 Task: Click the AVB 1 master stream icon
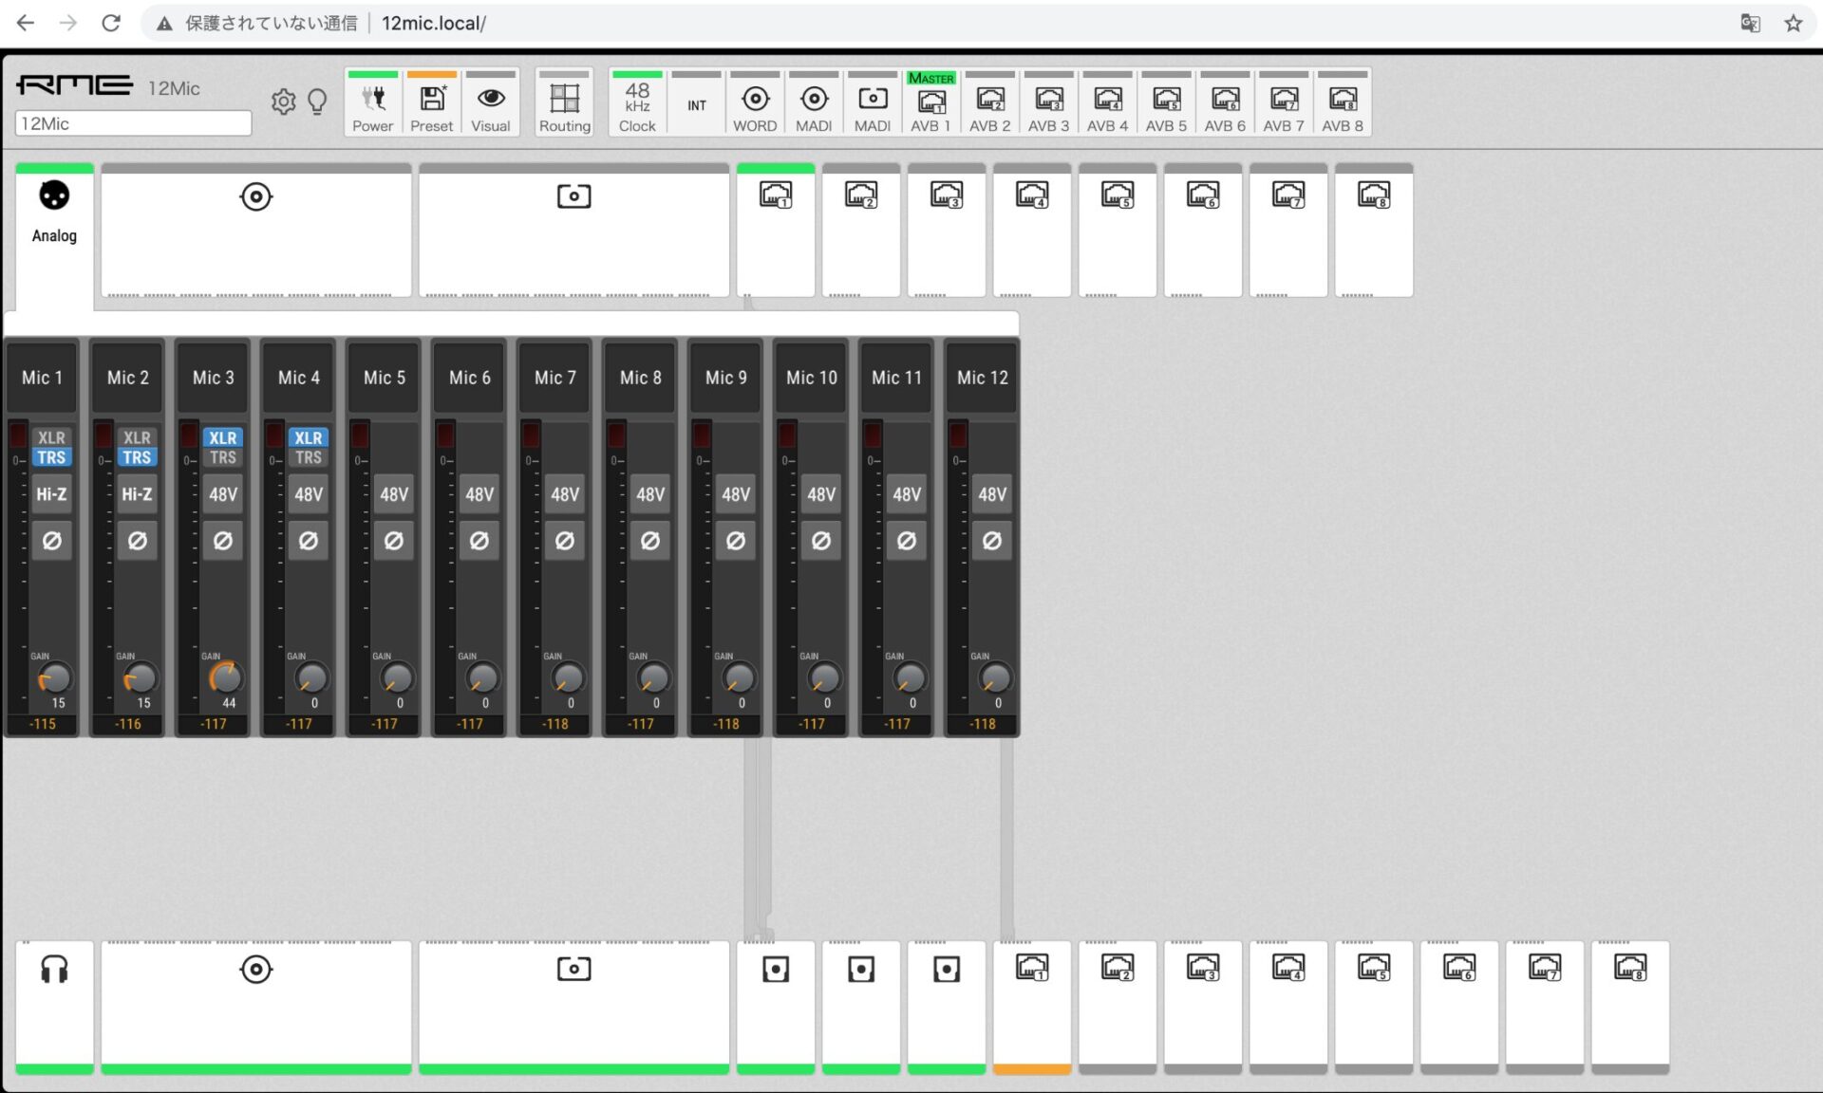point(931,103)
